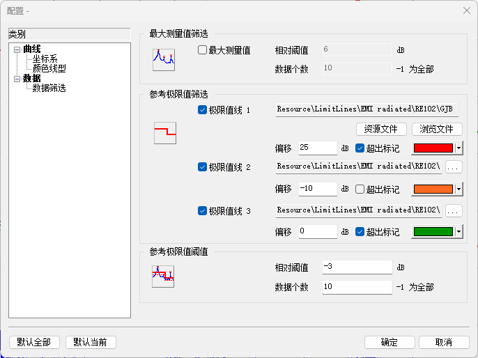The width and height of the screenshot is (478, 358).
Task: Uncheck 极限值线 1 checkbox
Action: (203, 110)
